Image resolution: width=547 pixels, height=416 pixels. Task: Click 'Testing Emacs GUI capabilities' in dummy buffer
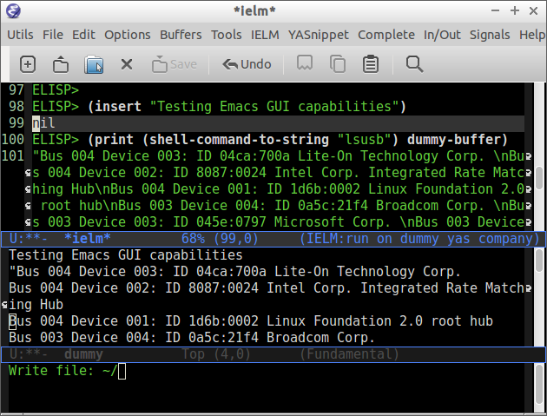pyautogui.click(x=125, y=255)
